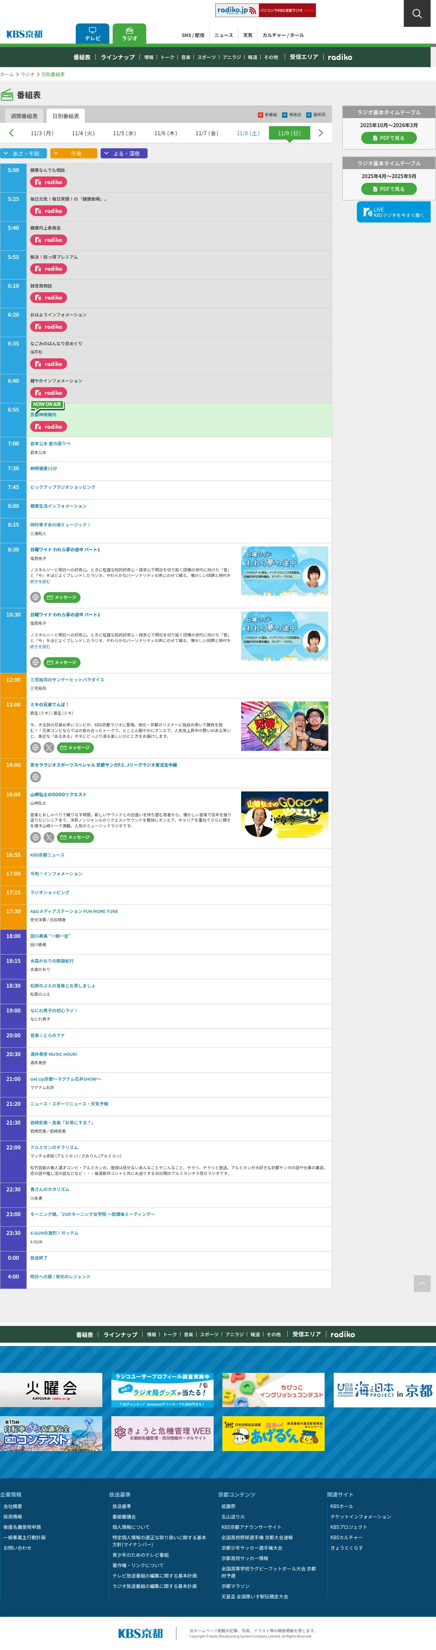
Task: Open the われら夢の途中 パート1 thumbnail
Action: (284, 571)
